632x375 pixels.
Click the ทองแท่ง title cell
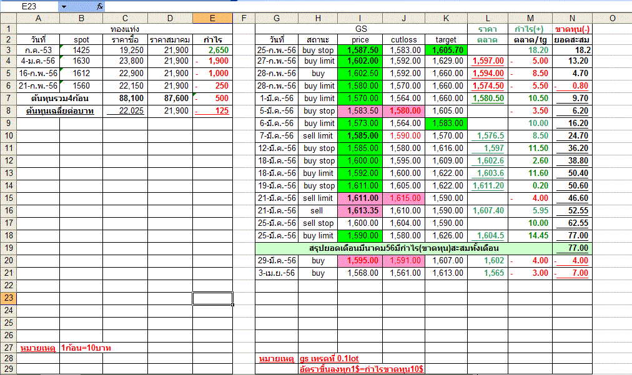pos(124,29)
